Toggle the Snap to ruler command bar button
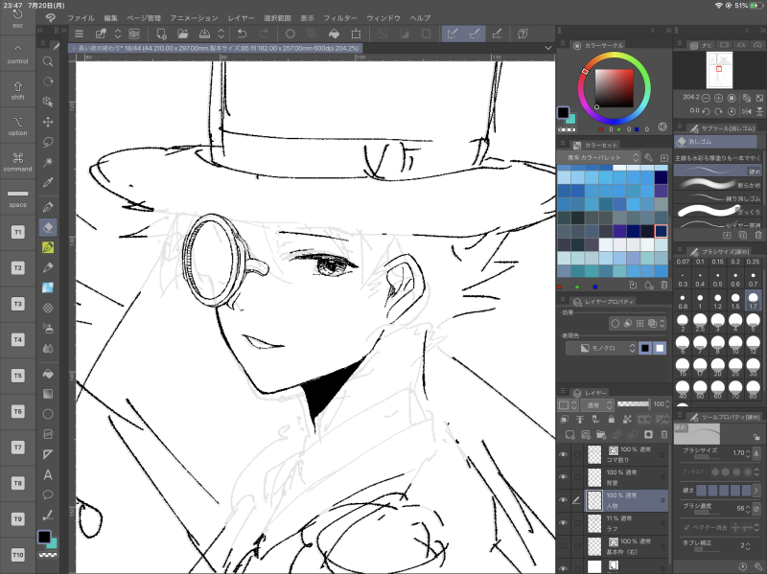767x574 pixels. tap(453, 34)
